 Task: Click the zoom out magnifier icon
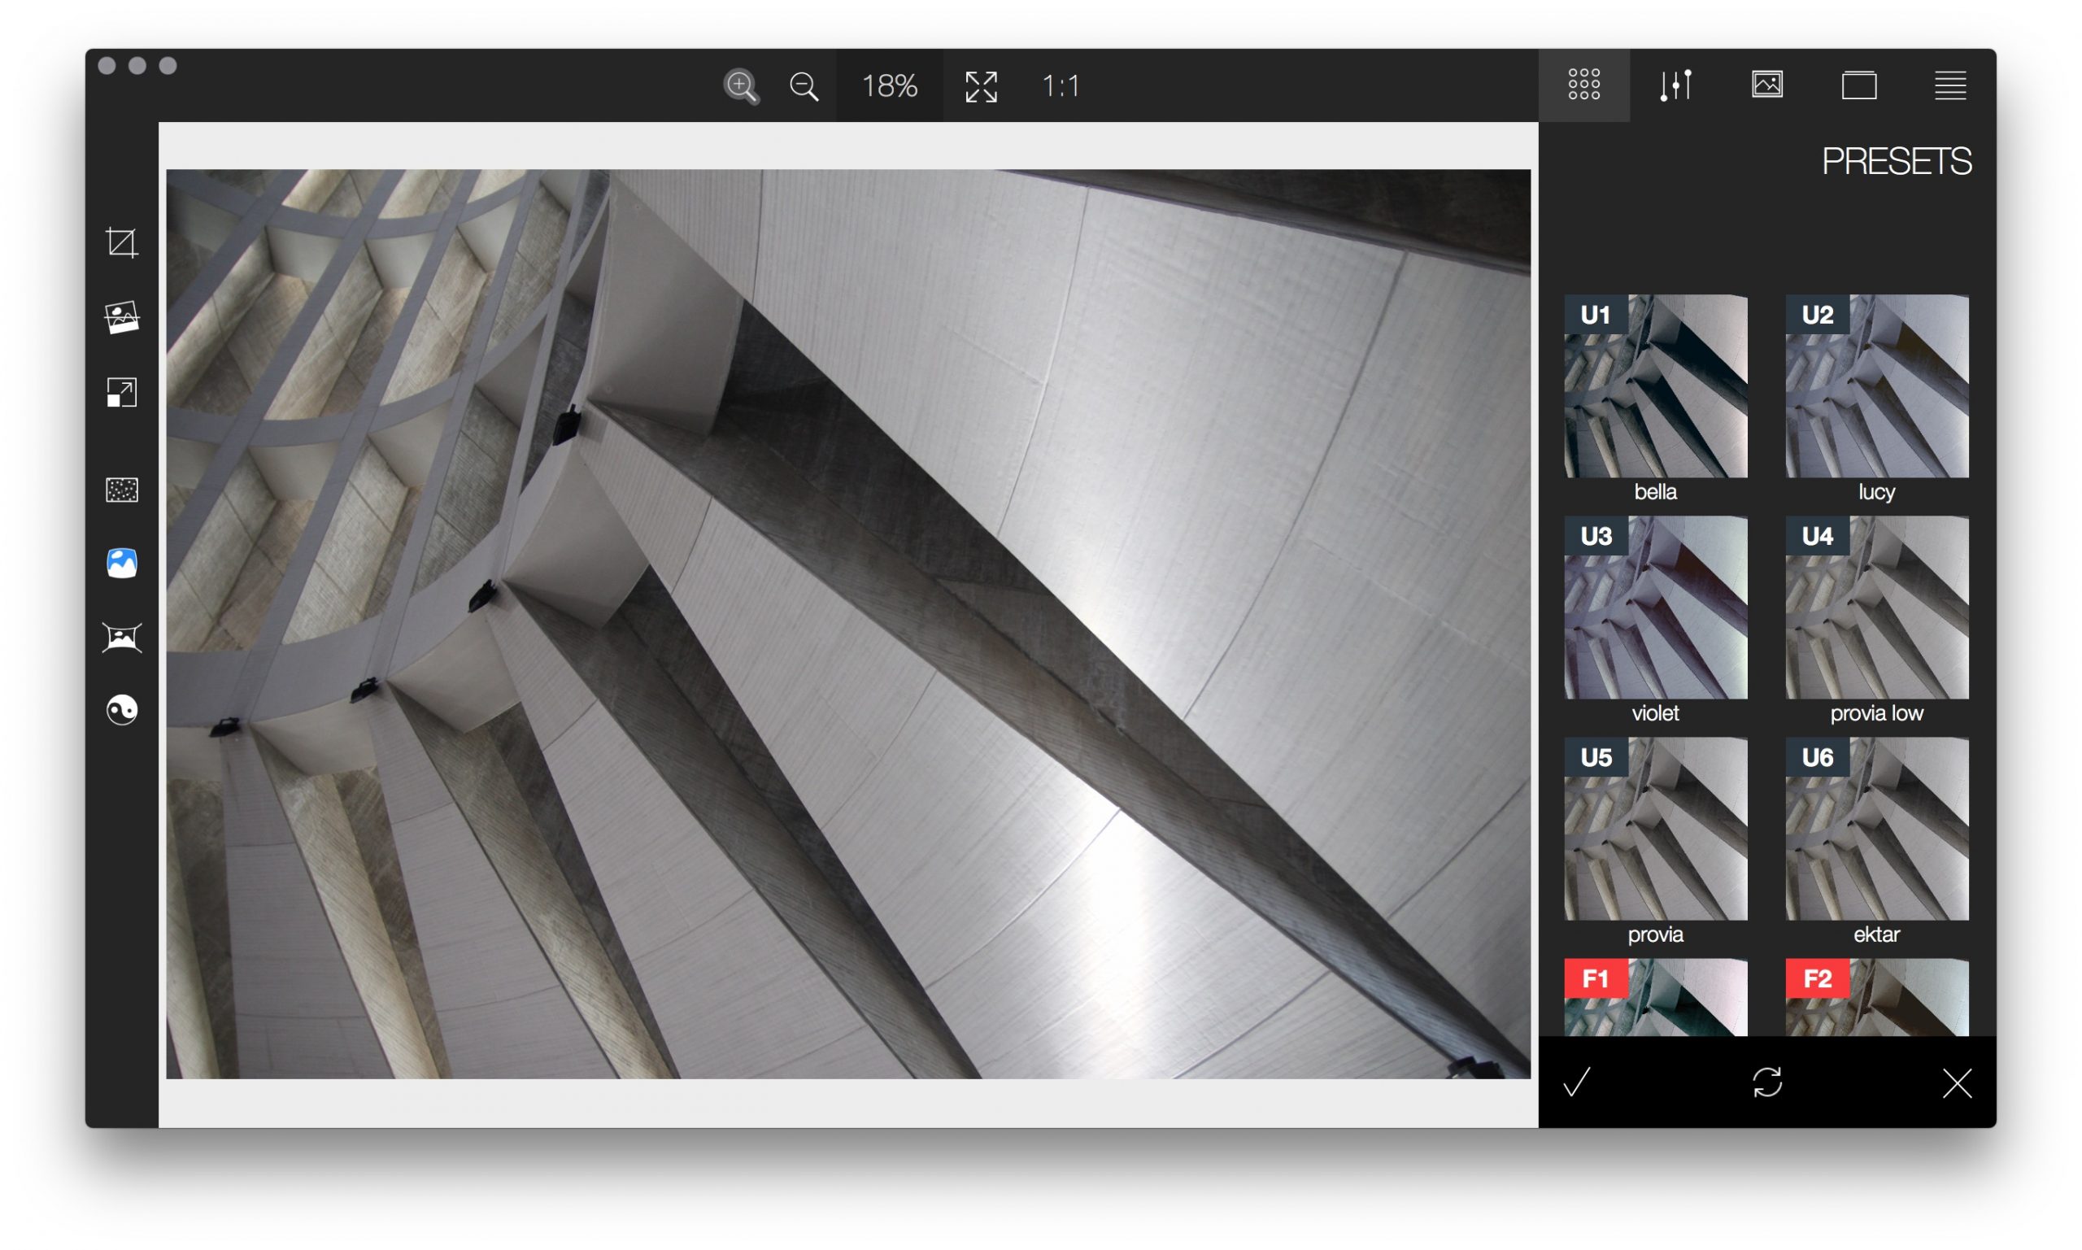click(x=804, y=86)
